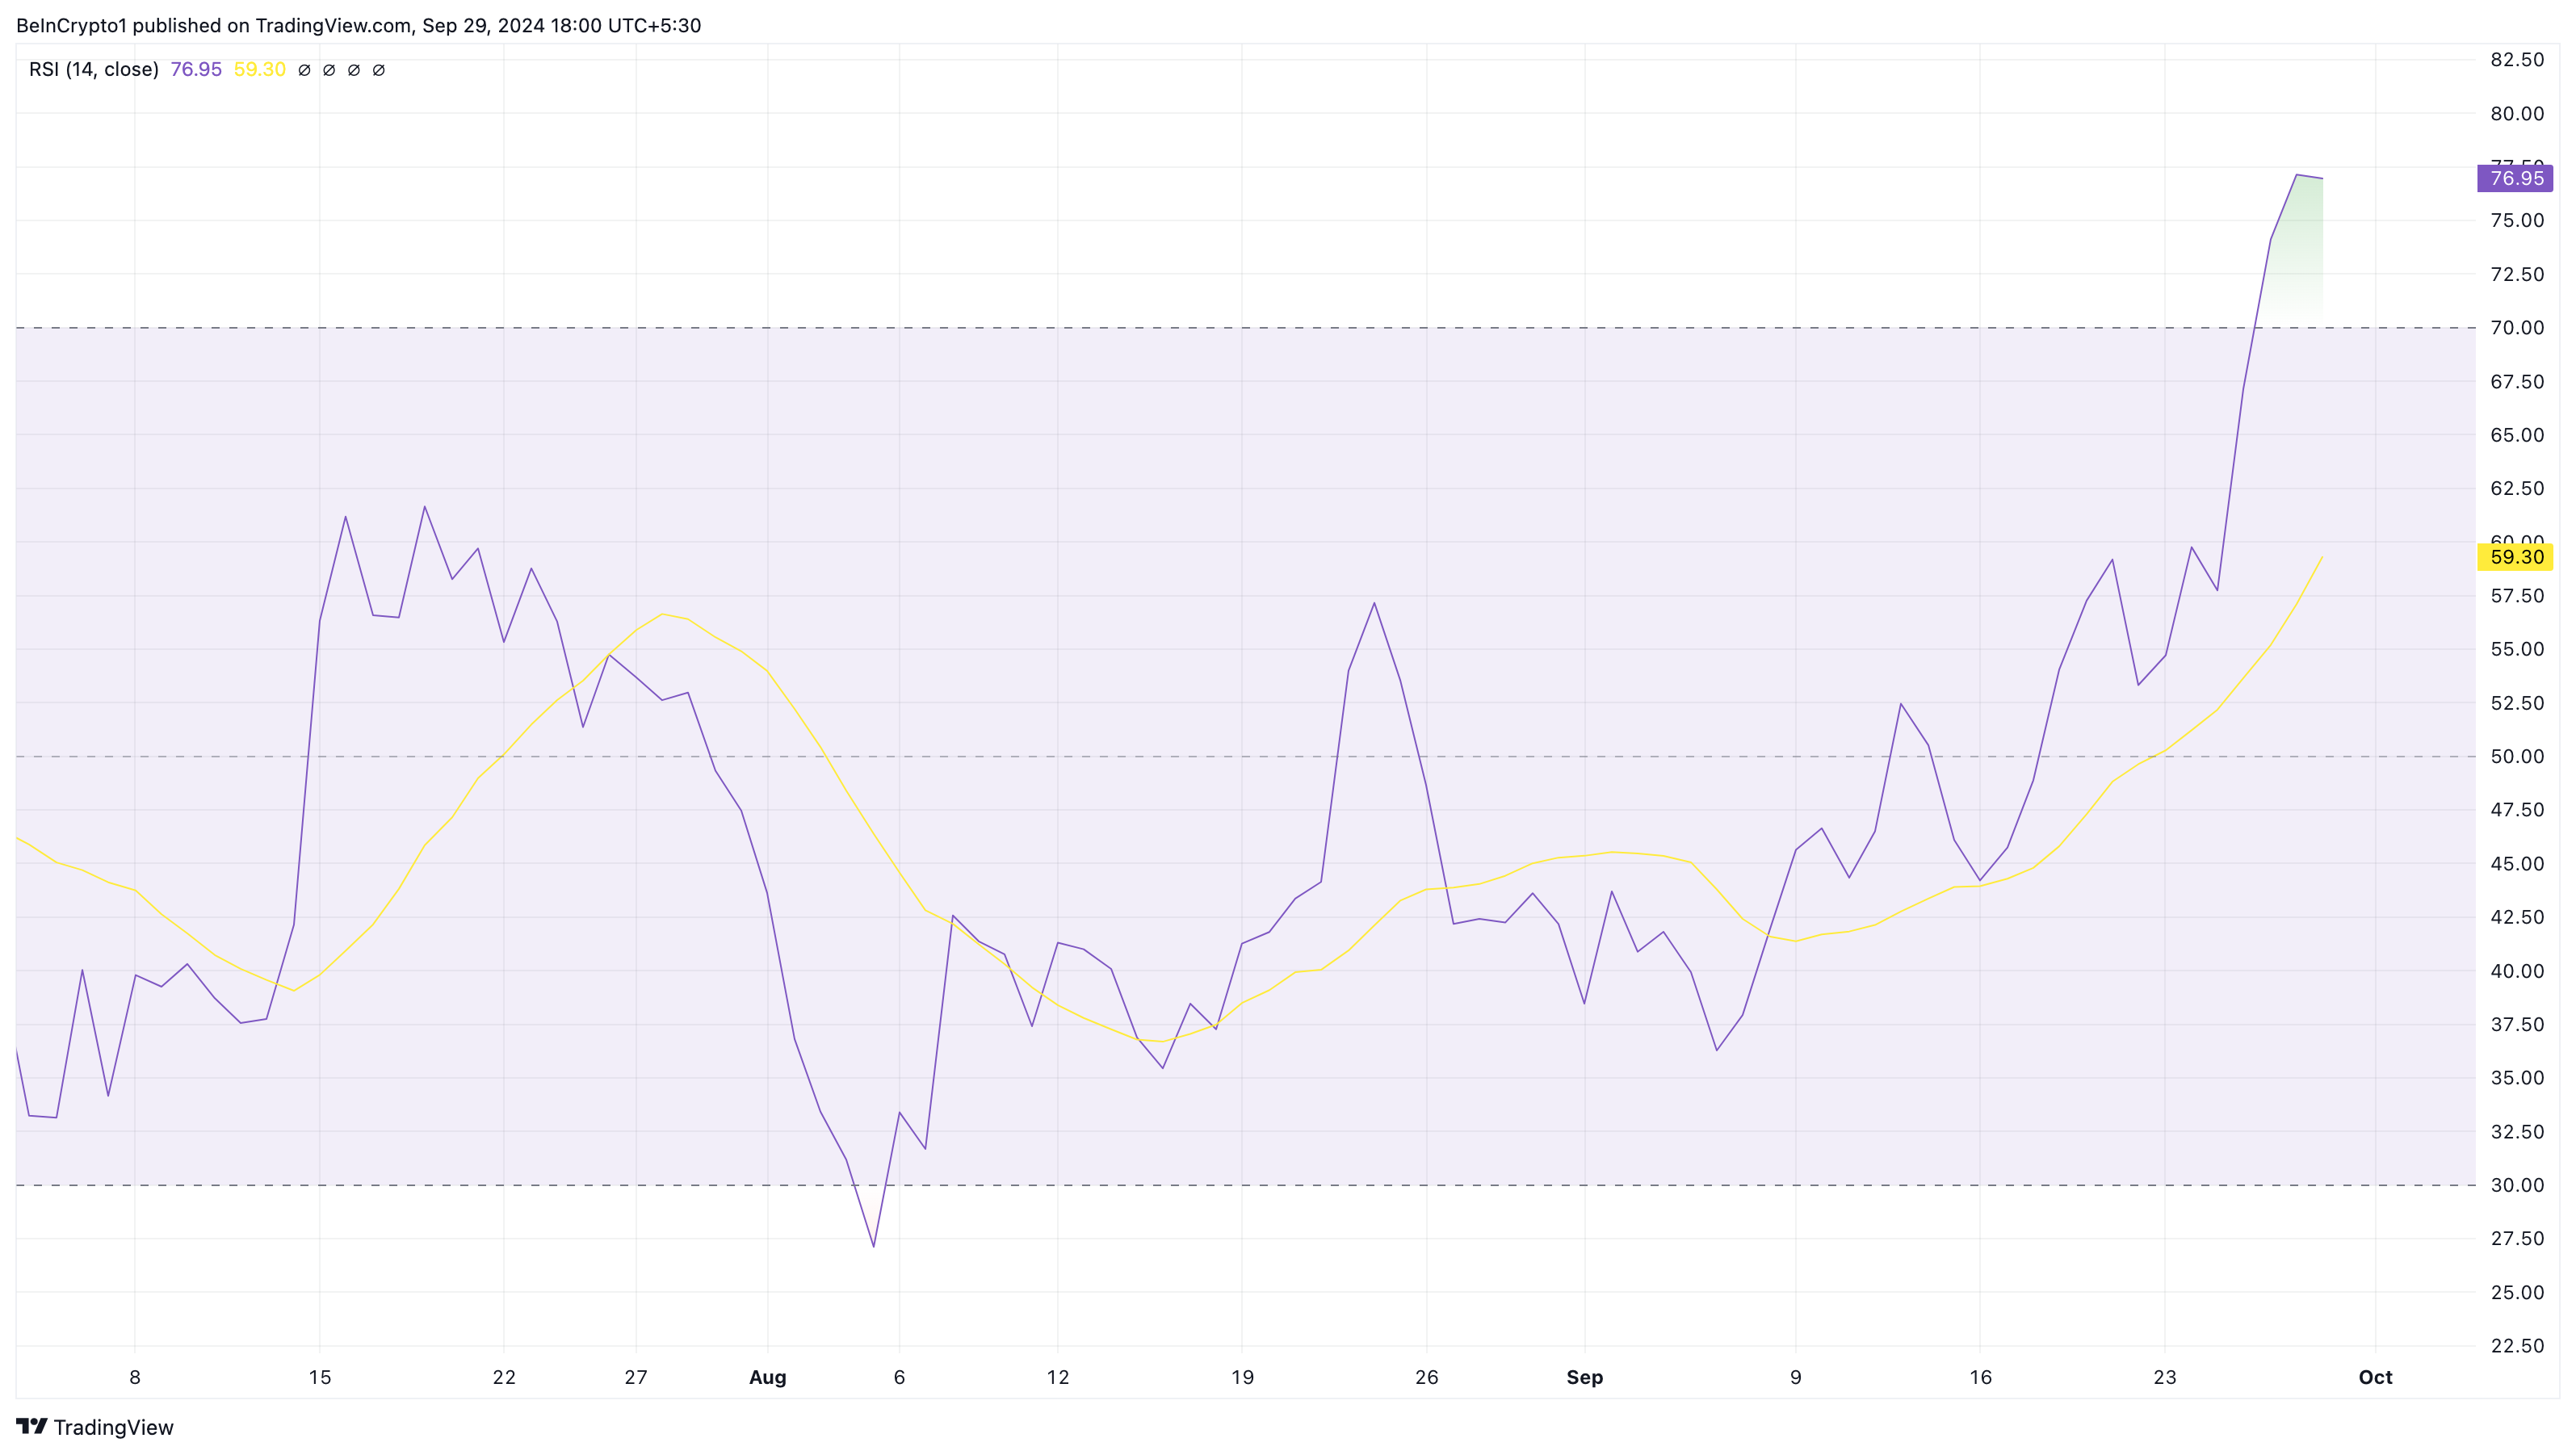Click the purple 76.95 price label
Viewport: 2576px width, 1455px height.
(2514, 178)
